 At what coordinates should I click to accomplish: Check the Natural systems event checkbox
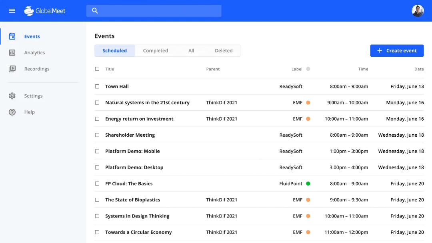(x=97, y=103)
